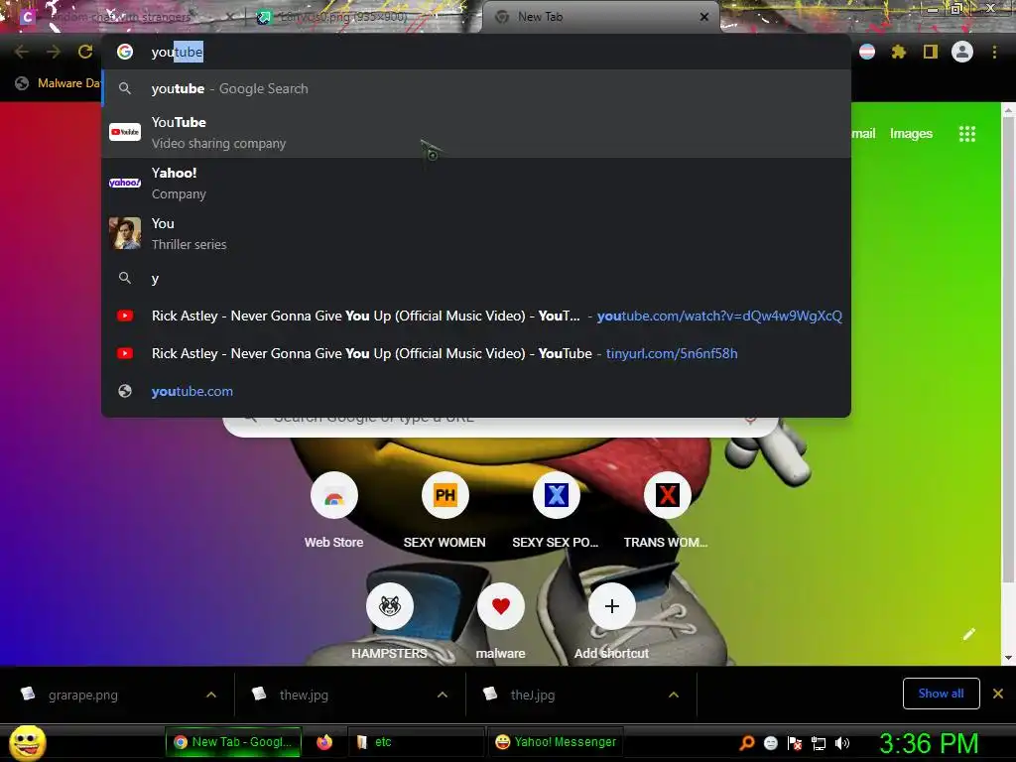Click the flag with red X tray icon
The image size is (1016, 762).
point(795,743)
